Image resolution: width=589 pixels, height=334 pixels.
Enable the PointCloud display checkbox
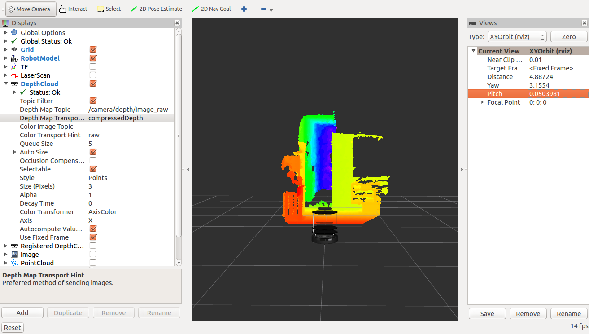pos(93,263)
